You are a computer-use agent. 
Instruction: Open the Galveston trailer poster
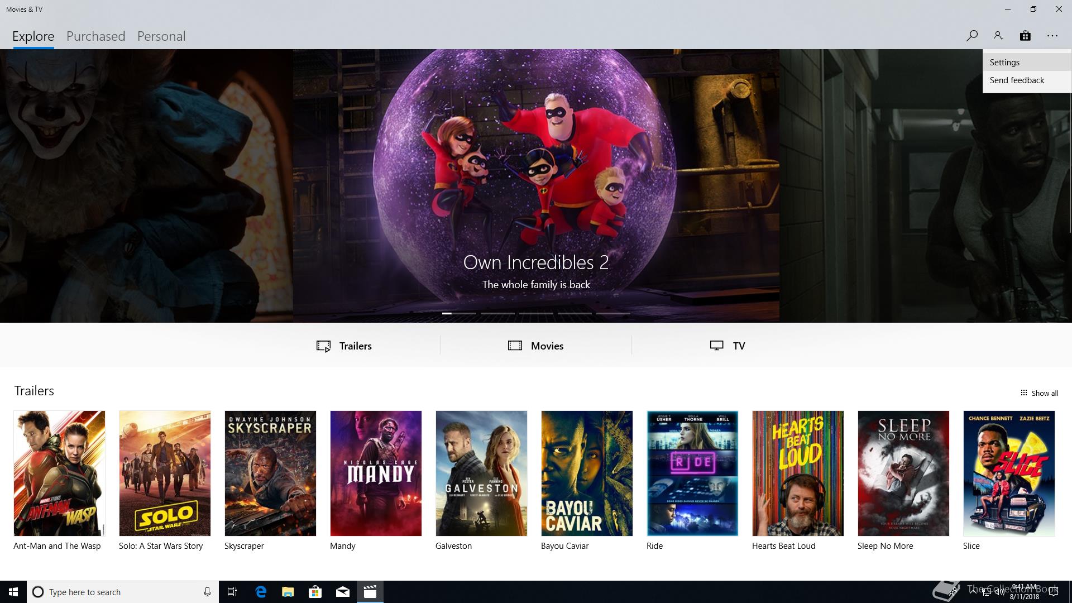pyautogui.click(x=481, y=473)
